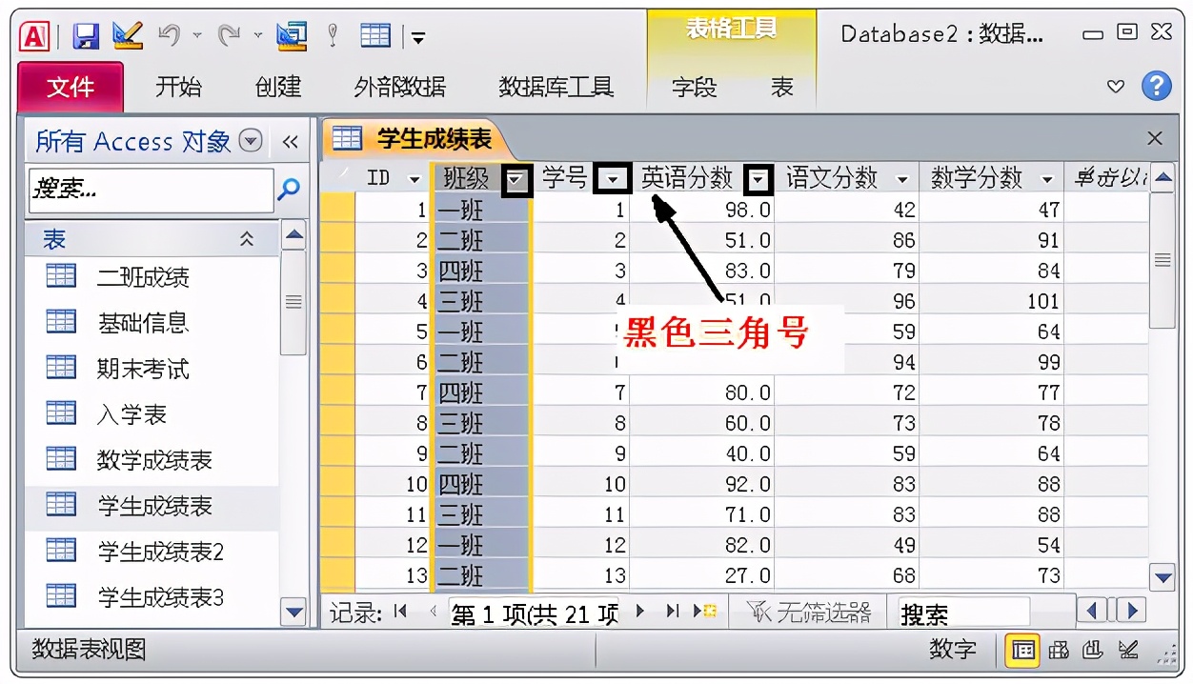Click the navigation pane scroll down arrow

click(x=294, y=613)
